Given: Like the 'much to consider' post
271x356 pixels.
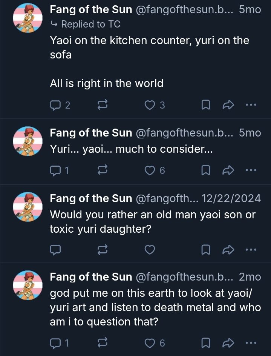Looking at the screenshot, I should point(150,170).
